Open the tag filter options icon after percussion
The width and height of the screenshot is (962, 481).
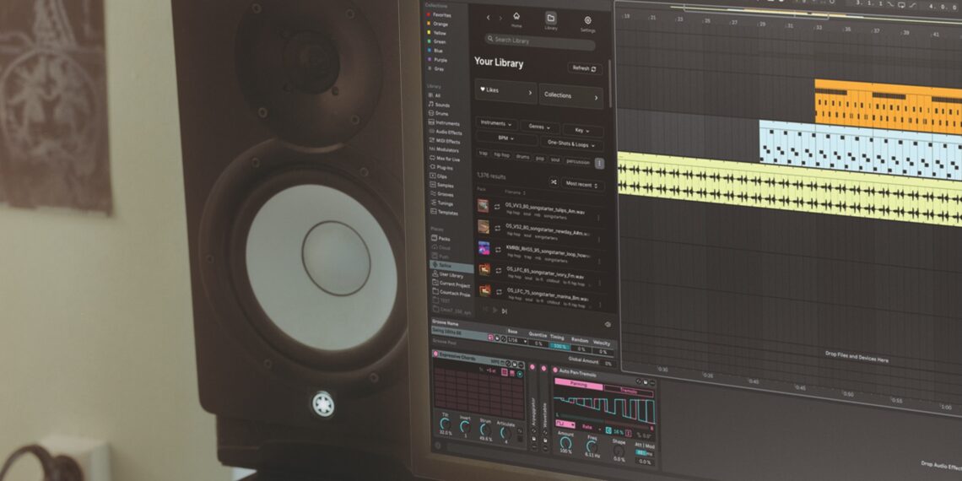[599, 163]
